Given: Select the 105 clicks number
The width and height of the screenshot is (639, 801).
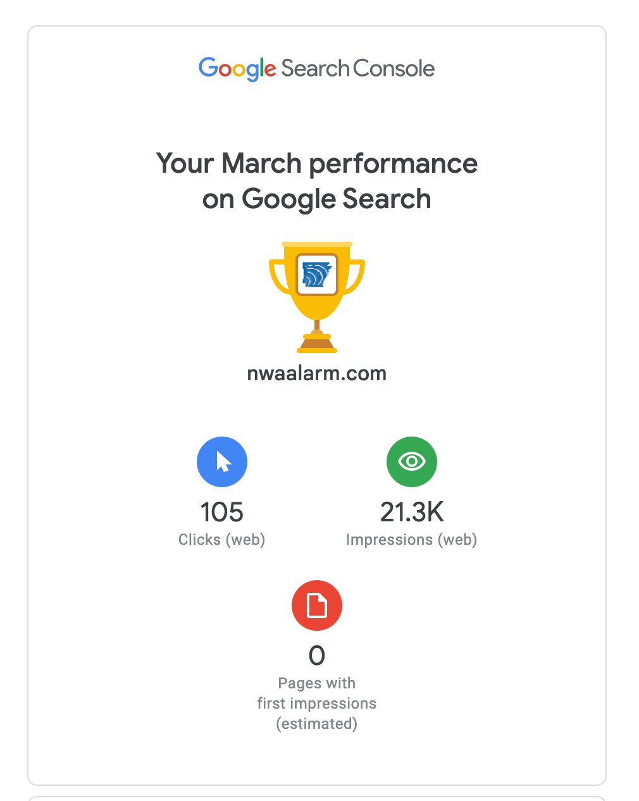Looking at the screenshot, I should (x=222, y=512).
